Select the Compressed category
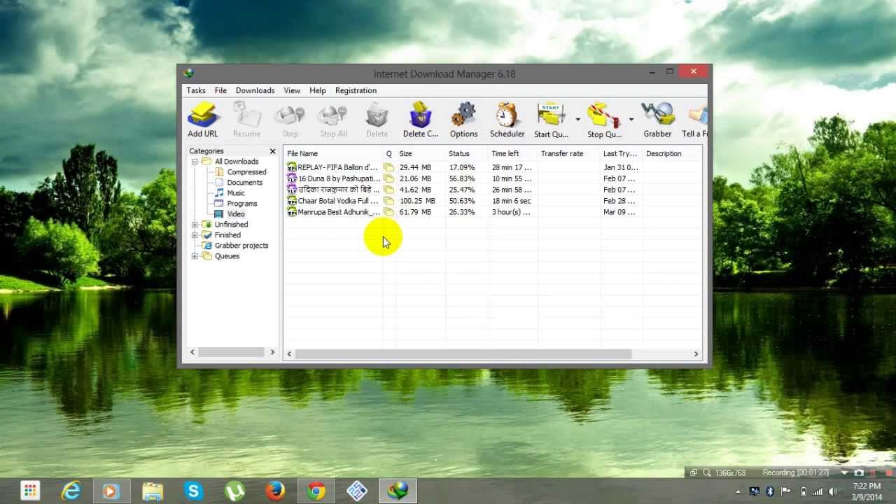 (246, 172)
